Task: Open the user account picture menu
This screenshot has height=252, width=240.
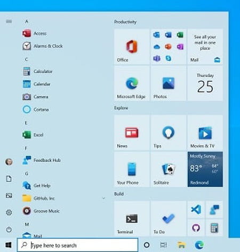Action: click(9, 162)
